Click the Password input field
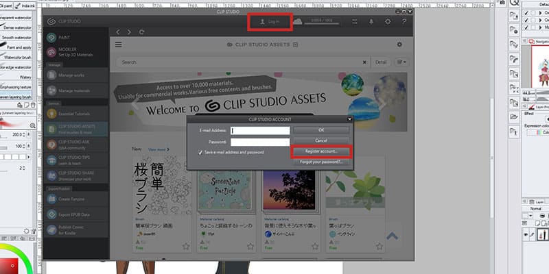This screenshot has width=549, height=274. tap(260, 142)
